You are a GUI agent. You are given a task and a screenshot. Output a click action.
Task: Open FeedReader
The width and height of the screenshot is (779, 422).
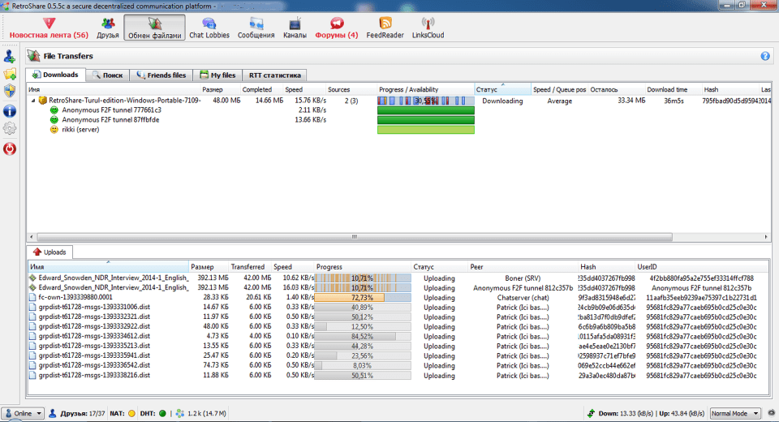tap(385, 28)
